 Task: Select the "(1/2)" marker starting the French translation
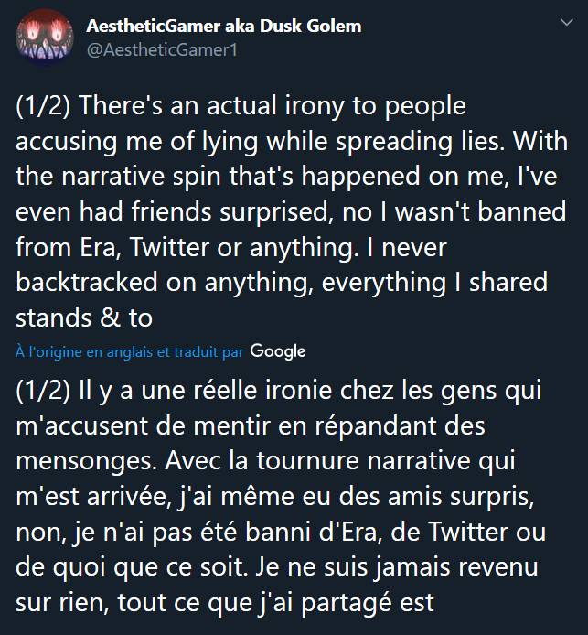[45, 392]
